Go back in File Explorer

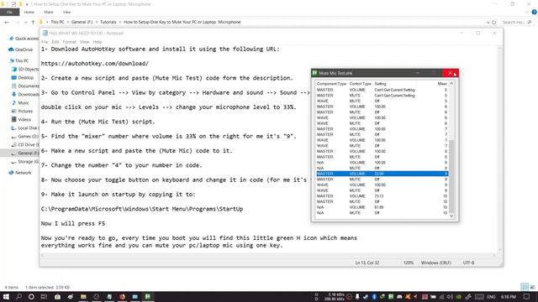pos(7,22)
